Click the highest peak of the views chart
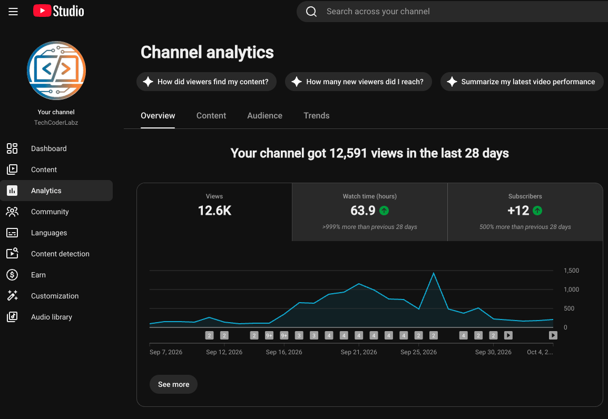Image resolution: width=608 pixels, height=419 pixels. pos(434,273)
